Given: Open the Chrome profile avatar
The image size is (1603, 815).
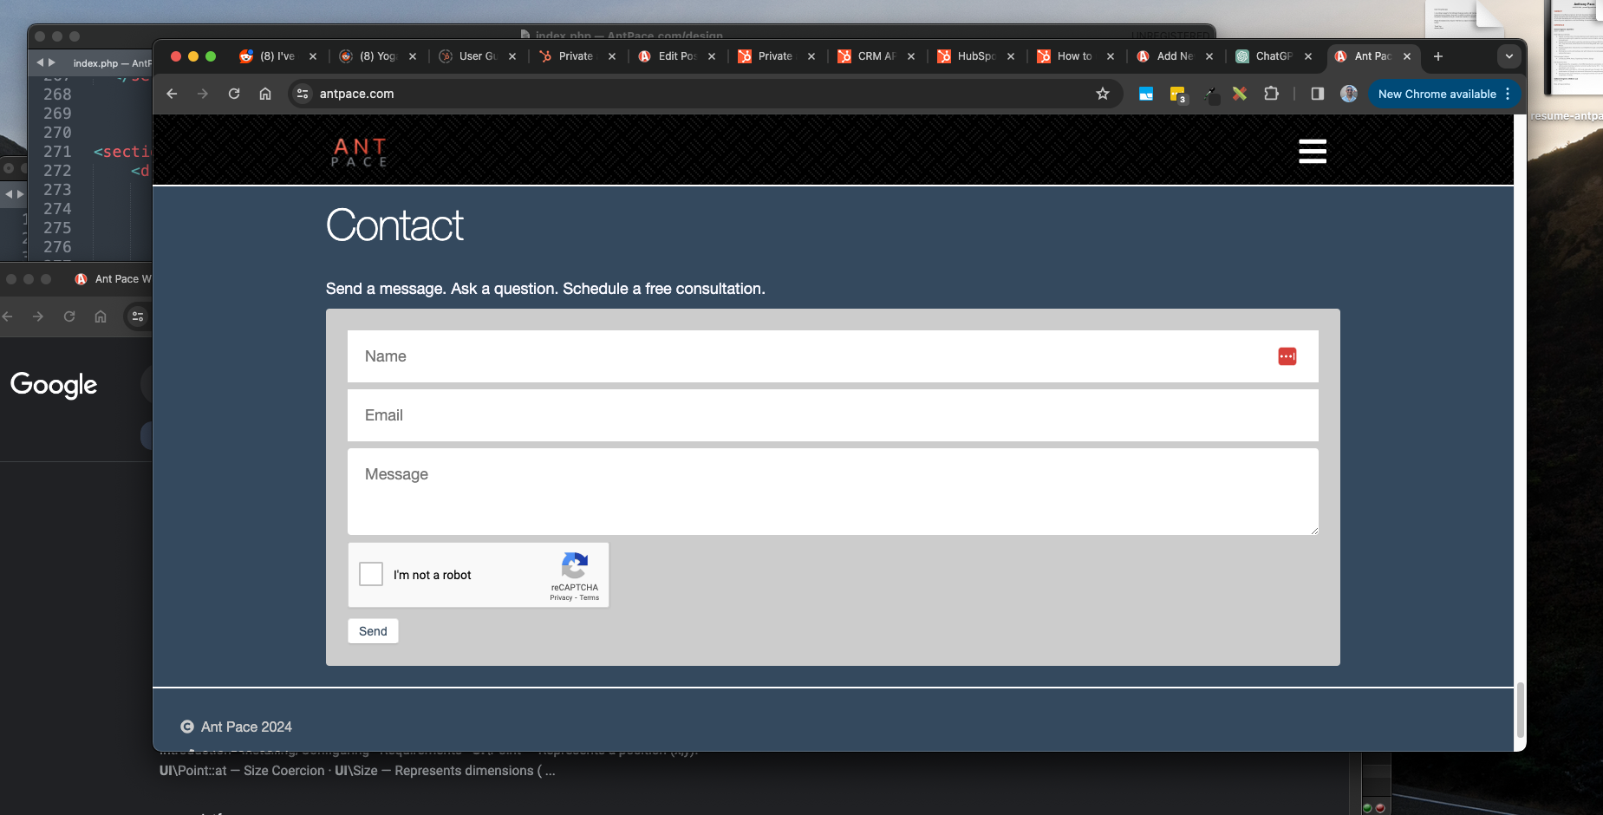Looking at the screenshot, I should click(1349, 94).
